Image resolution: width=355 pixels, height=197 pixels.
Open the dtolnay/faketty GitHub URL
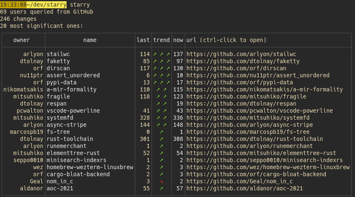coord(243,61)
